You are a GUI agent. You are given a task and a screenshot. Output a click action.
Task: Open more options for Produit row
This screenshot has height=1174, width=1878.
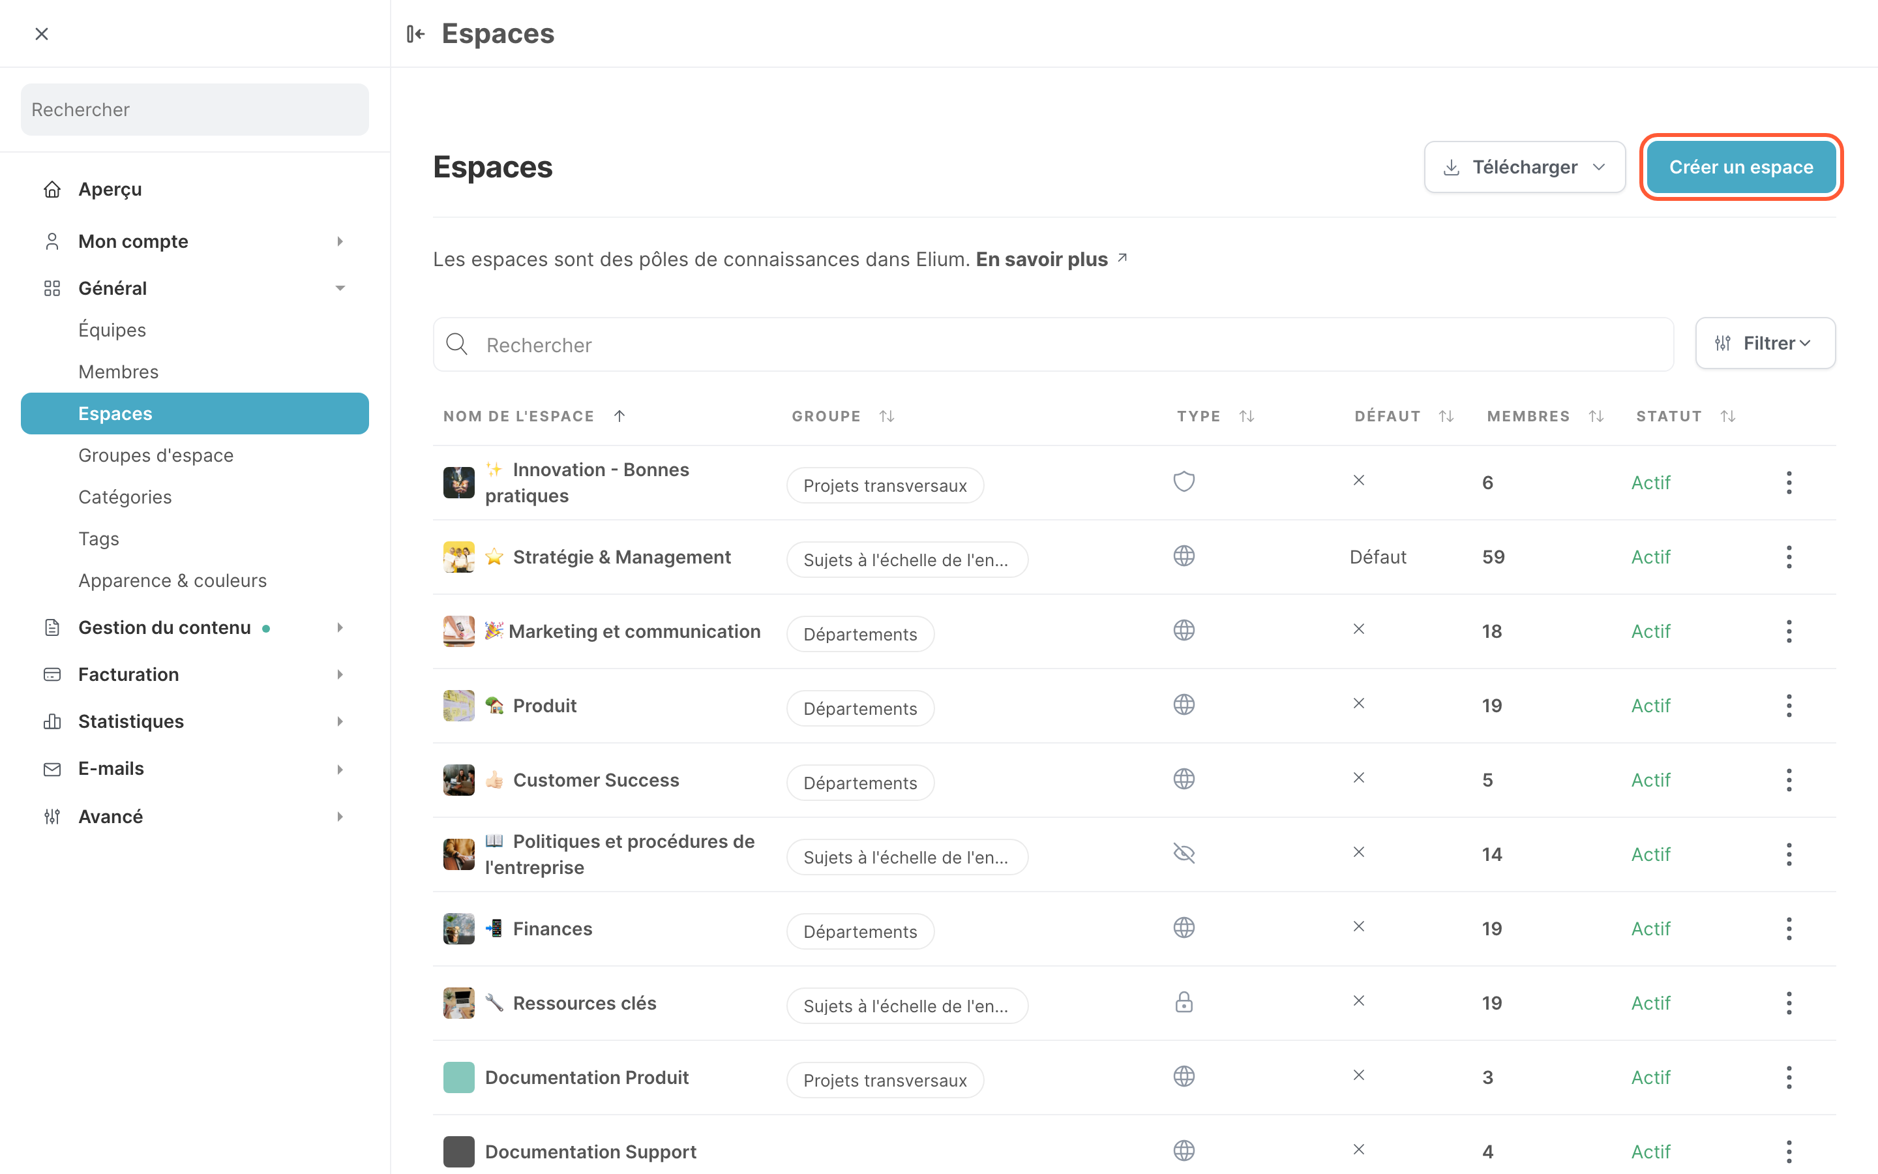(1789, 706)
